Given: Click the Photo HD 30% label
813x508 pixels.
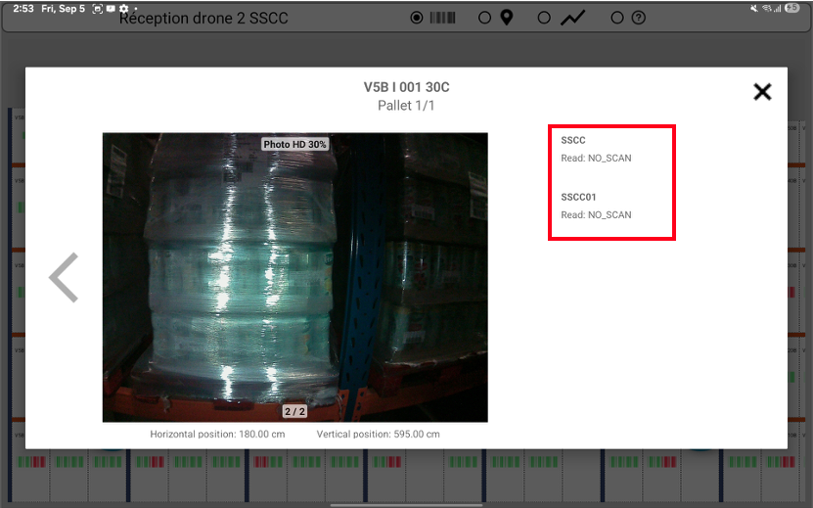Looking at the screenshot, I should pyautogui.click(x=295, y=144).
